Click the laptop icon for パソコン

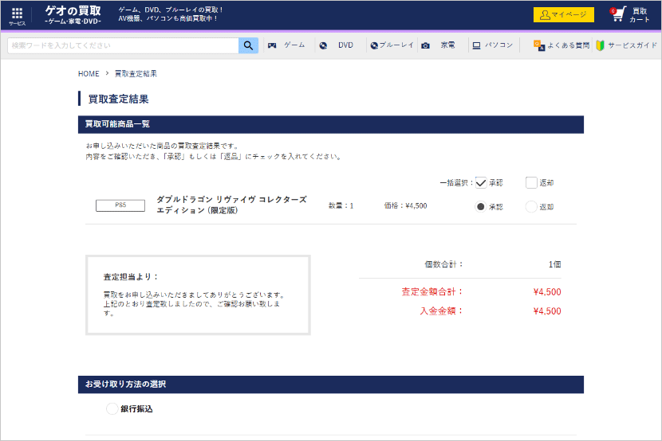[x=476, y=45]
